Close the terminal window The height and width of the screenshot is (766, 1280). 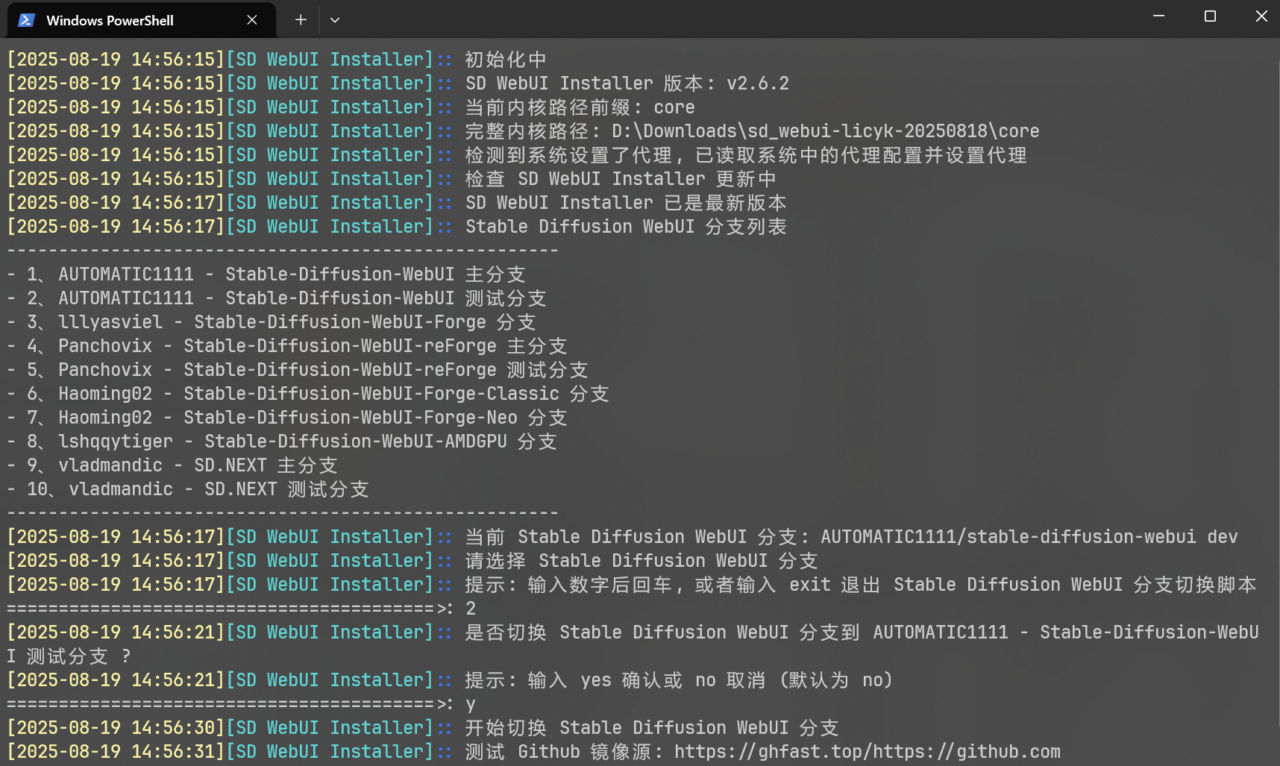pyautogui.click(x=1261, y=16)
